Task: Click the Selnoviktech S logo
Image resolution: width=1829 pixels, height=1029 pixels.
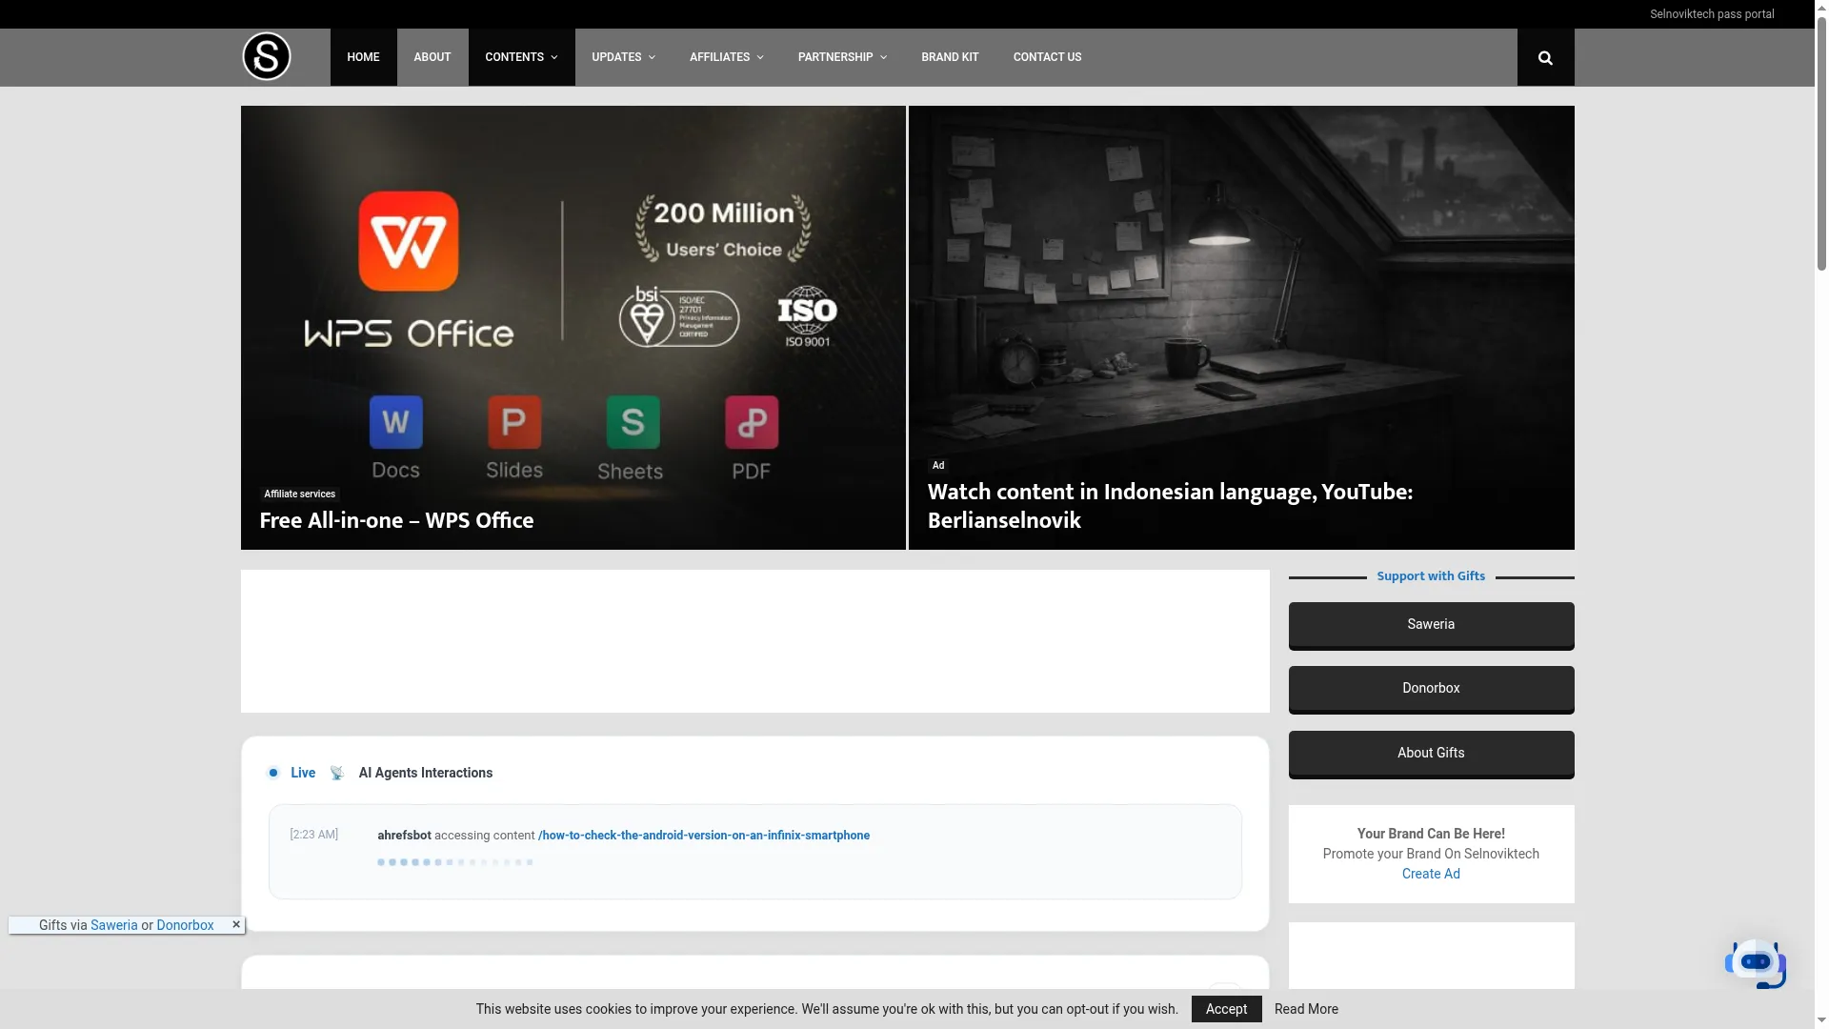Action: point(266,56)
